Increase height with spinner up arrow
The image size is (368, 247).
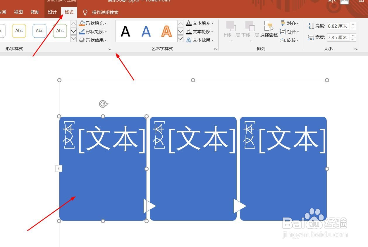coord(353,24)
